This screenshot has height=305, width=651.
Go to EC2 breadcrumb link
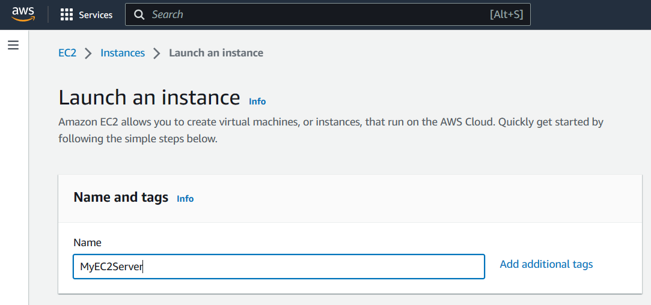click(67, 53)
